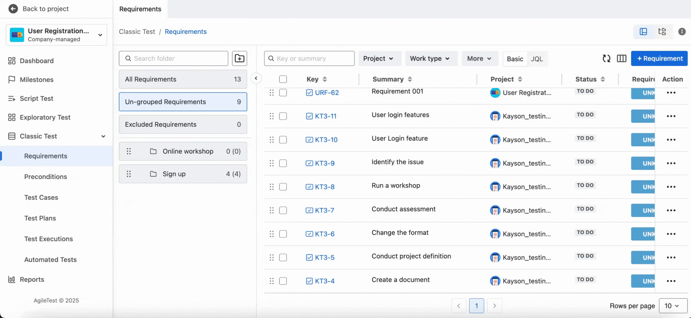Click the refresh requirements icon
The height and width of the screenshot is (318, 691).
pos(606,59)
